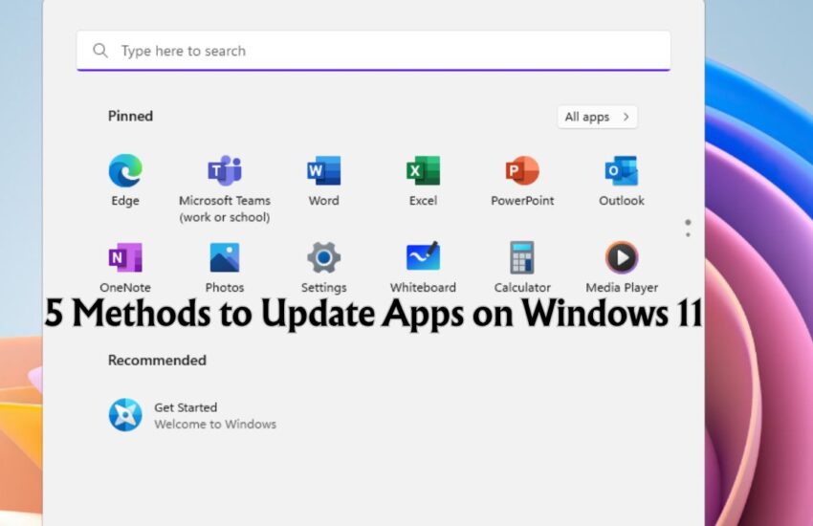Screen dimensions: 813x526
Task: Click the Recommended section heading
Action: pos(157,361)
